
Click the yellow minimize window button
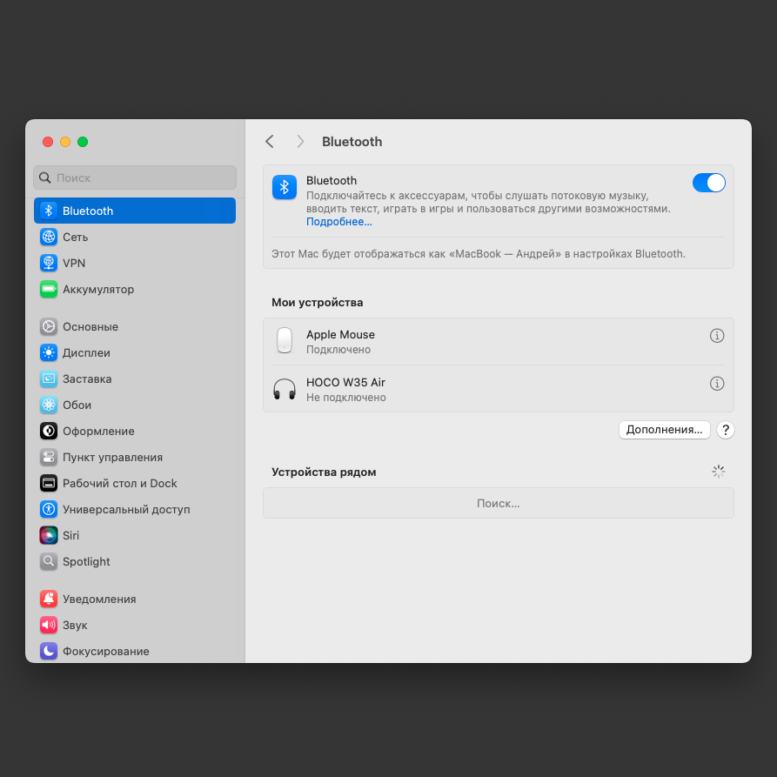coord(65,142)
